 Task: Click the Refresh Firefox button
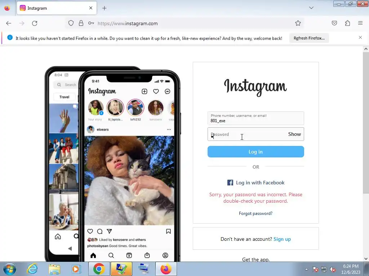309,38
